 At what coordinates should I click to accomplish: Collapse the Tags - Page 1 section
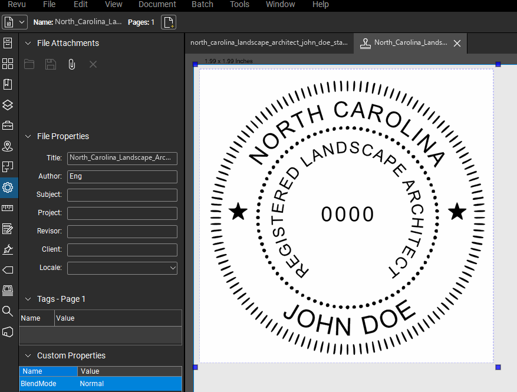(x=28, y=299)
